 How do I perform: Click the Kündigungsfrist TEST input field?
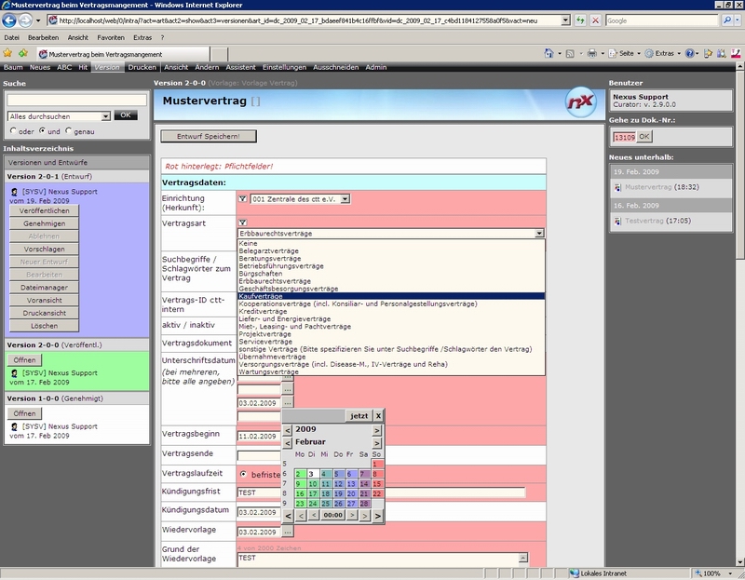pos(382,492)
